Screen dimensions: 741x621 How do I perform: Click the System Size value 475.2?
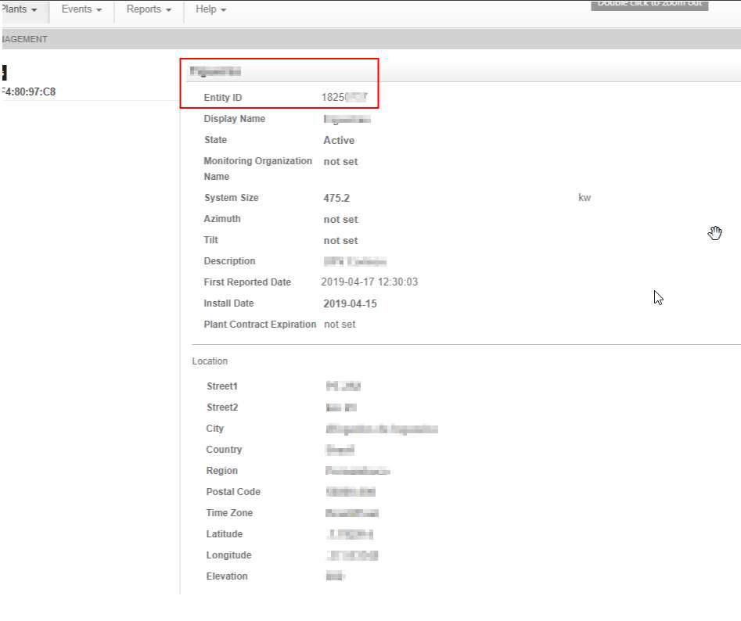(x=336, y=199)
